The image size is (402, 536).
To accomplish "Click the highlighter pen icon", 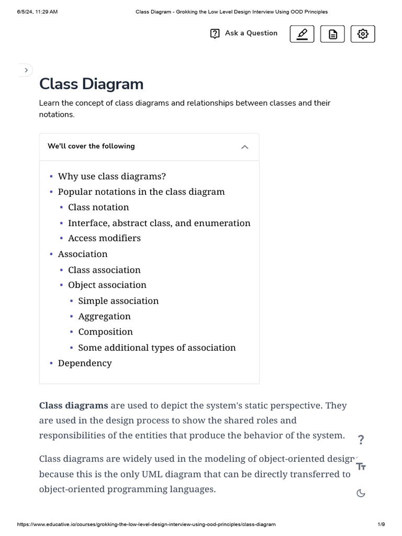I will 302,34.
